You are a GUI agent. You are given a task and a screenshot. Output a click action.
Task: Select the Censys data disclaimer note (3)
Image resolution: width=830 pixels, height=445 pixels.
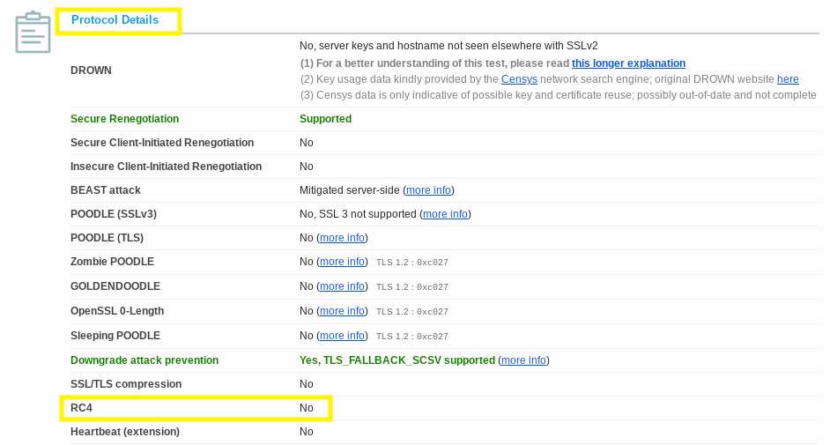click(x=558, y=95)
